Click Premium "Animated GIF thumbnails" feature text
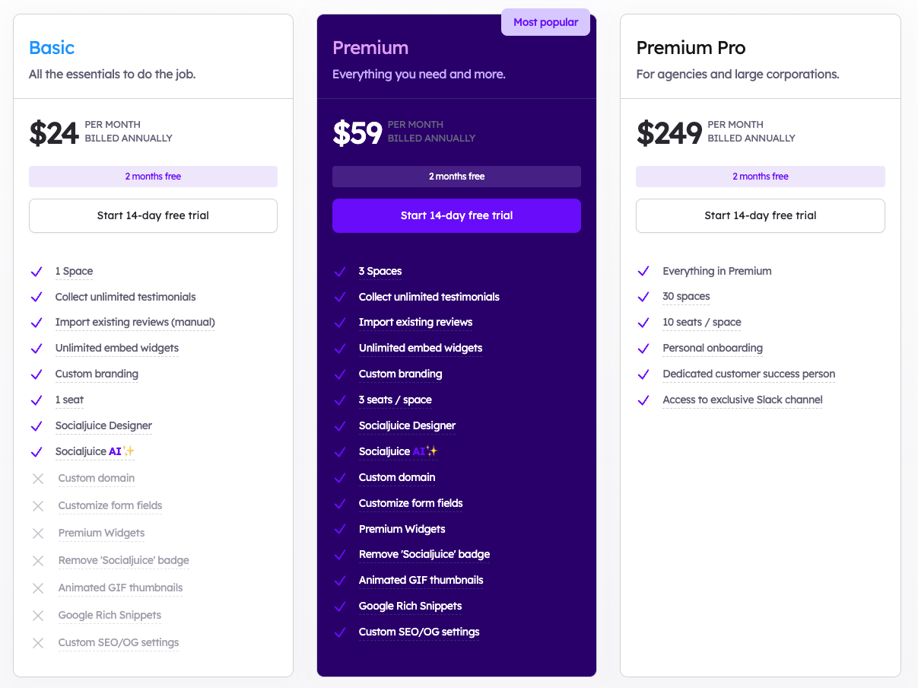 click(421, 580)
